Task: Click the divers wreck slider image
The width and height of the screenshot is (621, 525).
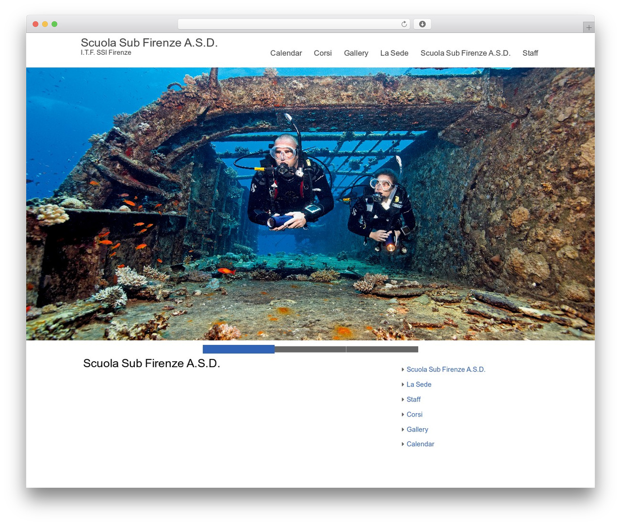Action: pos(310,204)
